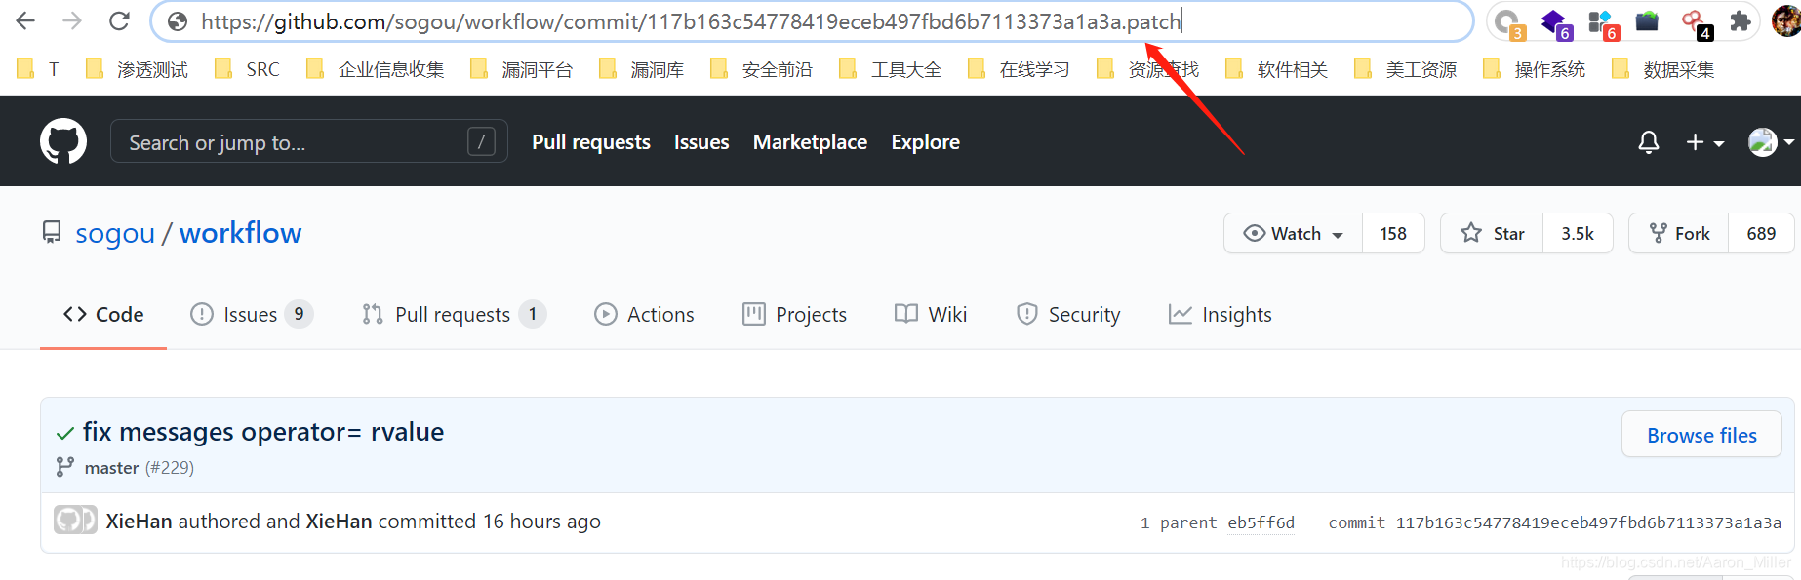Open pull request #229 link
Viewport: 1801px width, 580px height.
coord(170,468)
